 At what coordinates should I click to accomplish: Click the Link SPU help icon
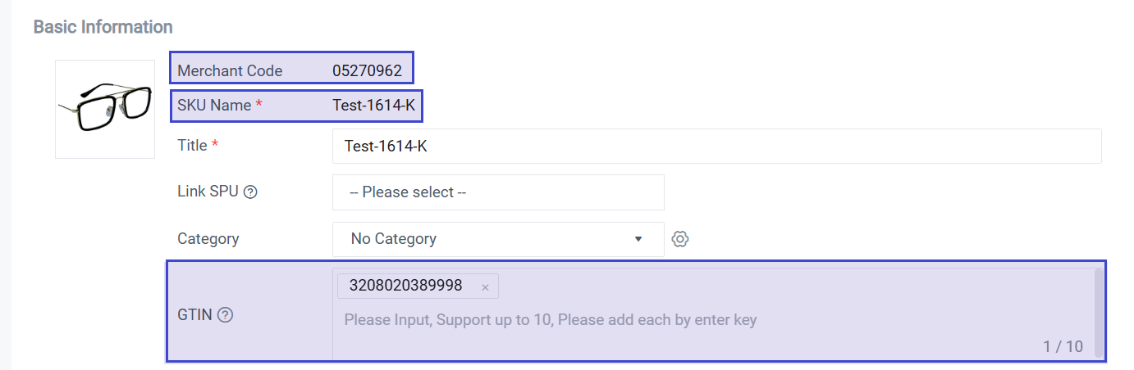pyautogui.click(x=251, y=192)
